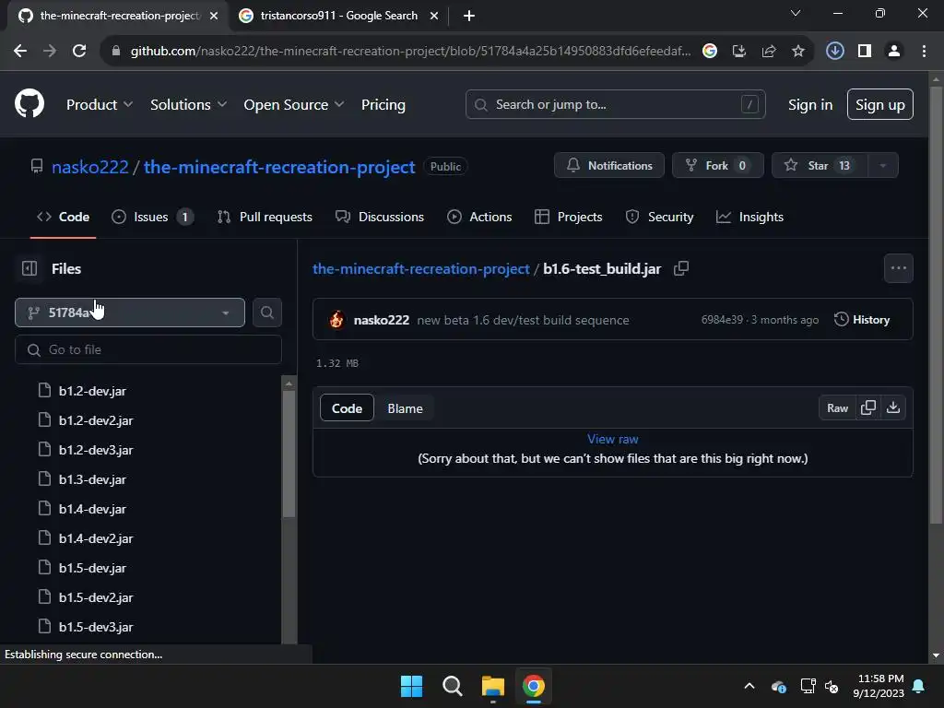Click the Raw button
The height and width of the screenshot is (708, 944).
pos(837,407)
